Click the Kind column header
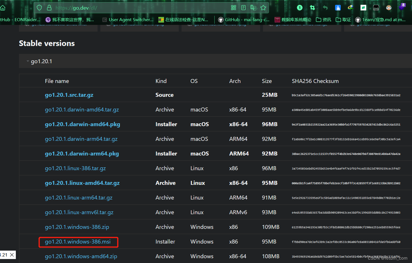The height and width of the screenshot is (263, 412). [161, 81]
